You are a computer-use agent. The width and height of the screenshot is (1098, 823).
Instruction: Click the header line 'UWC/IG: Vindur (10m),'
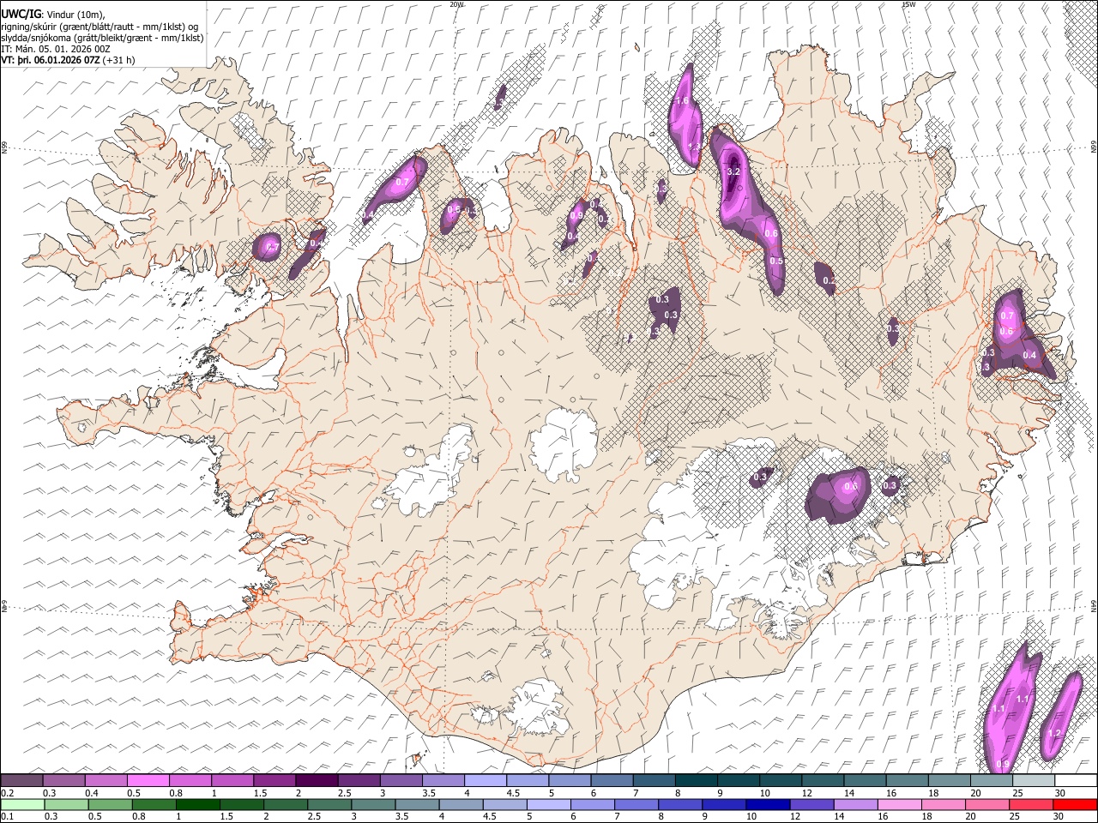tap(52, 15)
